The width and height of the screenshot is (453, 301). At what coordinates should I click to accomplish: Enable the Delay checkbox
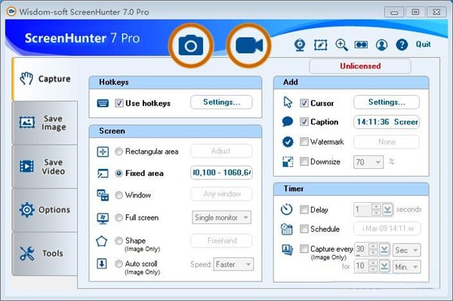coord(304,210)
